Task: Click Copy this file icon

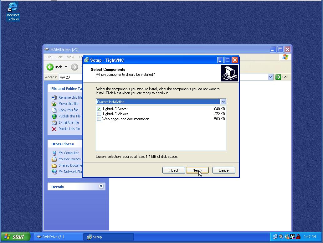Action: coord(54,110)
